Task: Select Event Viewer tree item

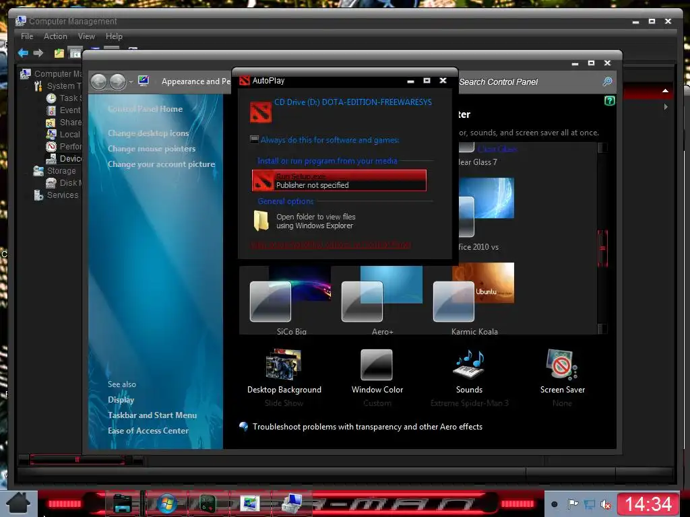Action: [70, 110]
